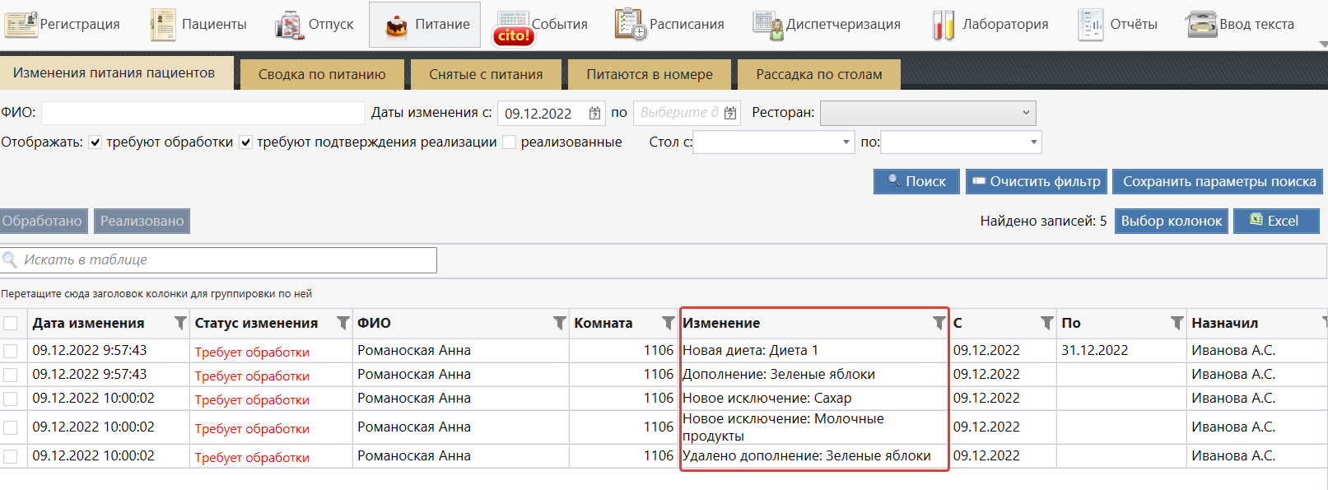This screenshot has width=1328, height=490.
Task: Click the 'Очистить фильтр' button
Action: pos(1036,181)
